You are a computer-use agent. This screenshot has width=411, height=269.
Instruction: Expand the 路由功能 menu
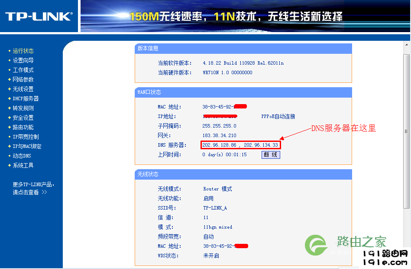pyautogui.click(x=23, y=127)
